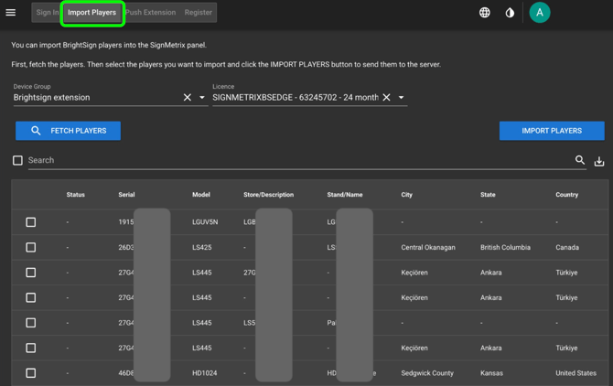Sort by the Status column header
Image resolution: width=613 pixels, height=386 pixels.
click(x=75, y=195)
